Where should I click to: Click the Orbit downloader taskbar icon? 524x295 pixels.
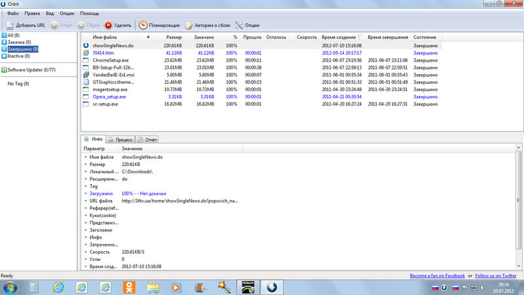click(272, 287)
